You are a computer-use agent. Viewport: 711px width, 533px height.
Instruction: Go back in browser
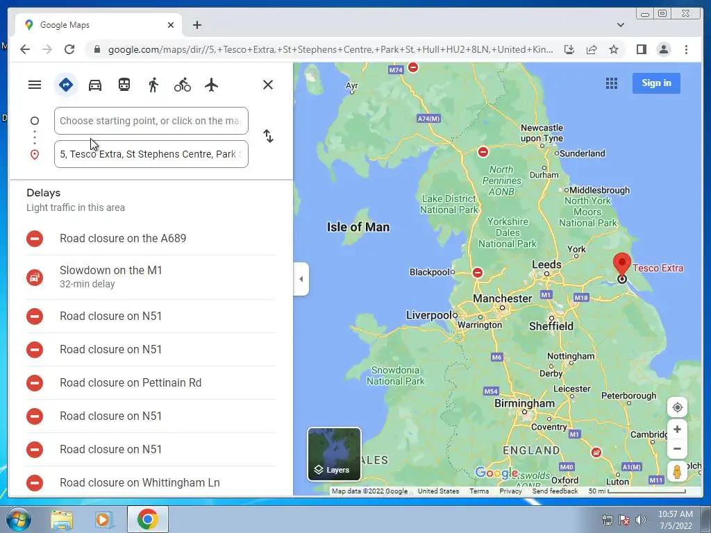coord(25,49)
